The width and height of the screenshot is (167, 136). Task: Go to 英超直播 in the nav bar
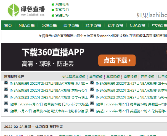(49, 25)
